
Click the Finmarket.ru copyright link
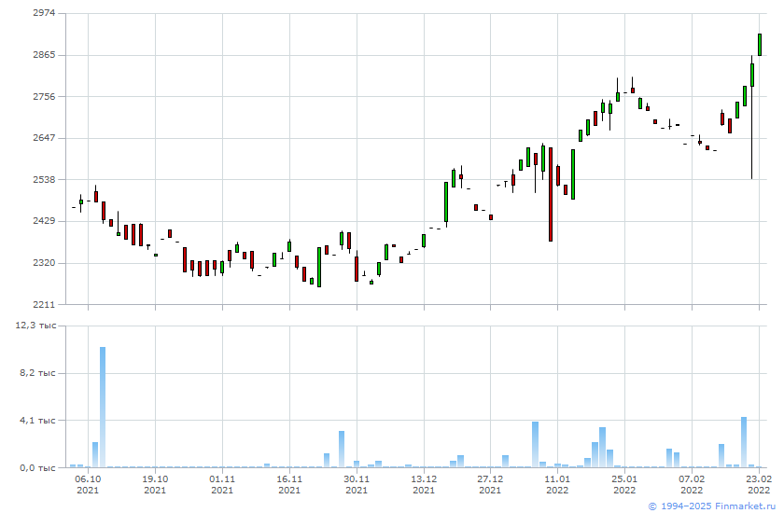[x=711, y=506]
